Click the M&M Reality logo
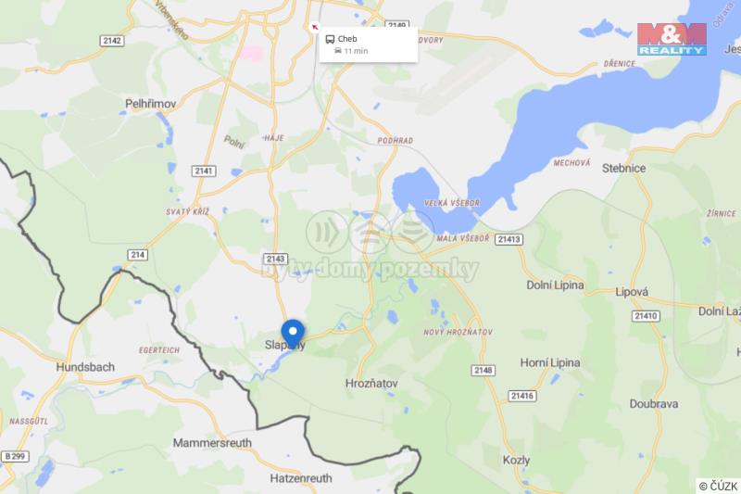Screen dimensions: 741x494 coord(672,39)
